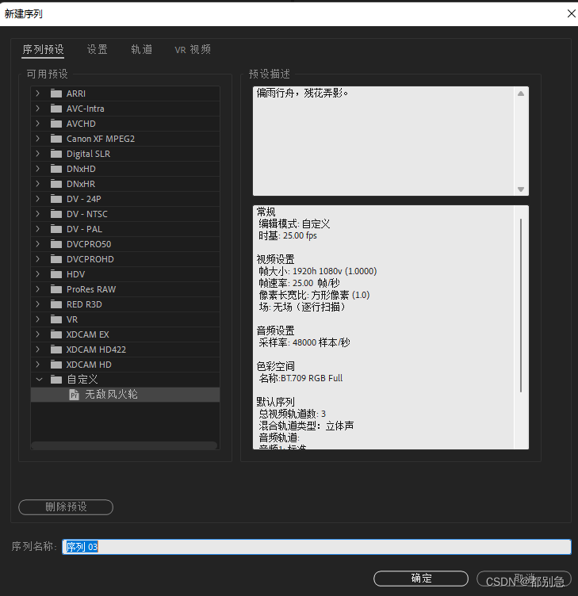Expand the VR preset folder
Image resolution: width=578 pixels, height=596 pixels.
click(x=37, y=319)
